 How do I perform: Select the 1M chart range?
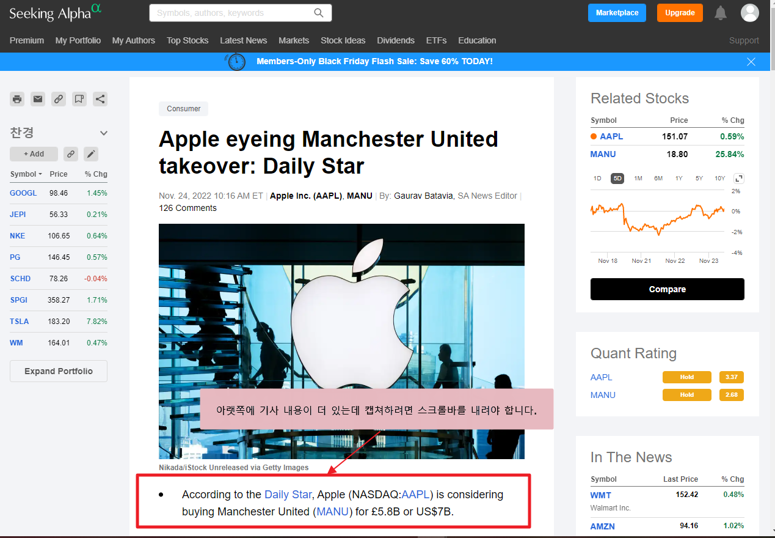pos(638,179)
